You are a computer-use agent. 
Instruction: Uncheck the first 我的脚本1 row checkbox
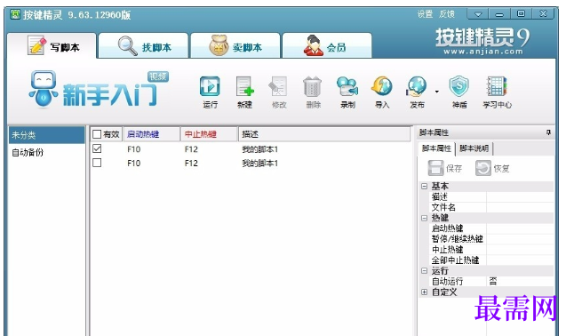click(x=97, y=148)
